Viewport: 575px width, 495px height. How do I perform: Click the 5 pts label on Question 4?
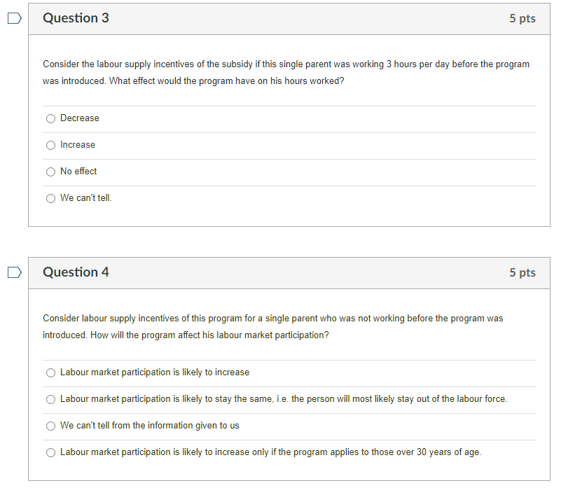coord(522,272)
